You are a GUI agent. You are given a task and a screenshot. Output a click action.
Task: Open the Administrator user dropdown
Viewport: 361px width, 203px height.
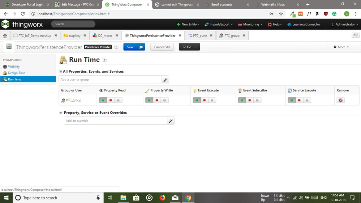(345, 25)
